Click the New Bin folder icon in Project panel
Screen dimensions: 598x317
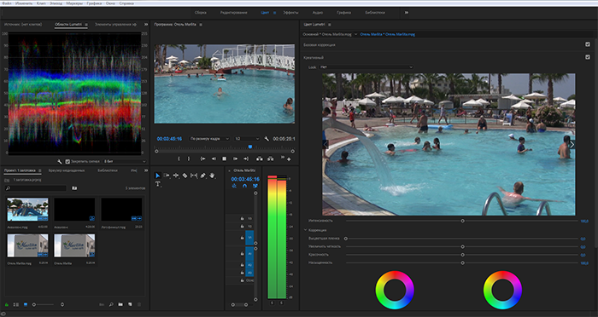point(120,304)
